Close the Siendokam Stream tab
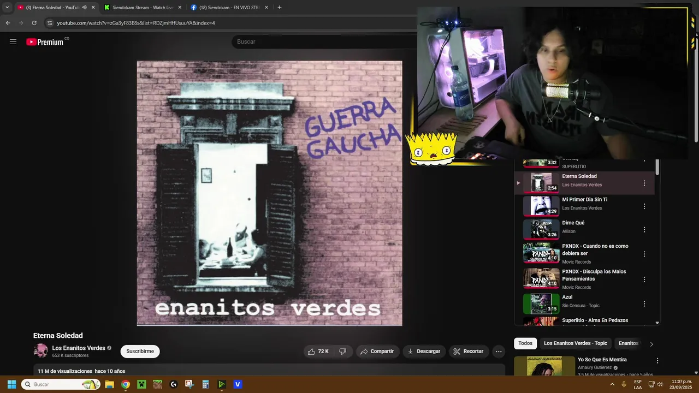This screenshot has height=393, width=699. (x=180, y=8)
